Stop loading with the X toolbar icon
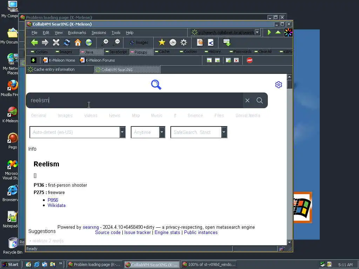 [x=56, y=42]
